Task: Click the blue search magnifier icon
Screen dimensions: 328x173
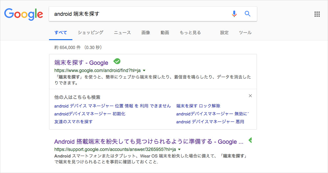Action: point(247,14)
